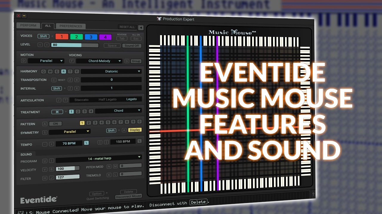
Task: Click the left bracket key before 150 BPM
Action: pos(100,143)
